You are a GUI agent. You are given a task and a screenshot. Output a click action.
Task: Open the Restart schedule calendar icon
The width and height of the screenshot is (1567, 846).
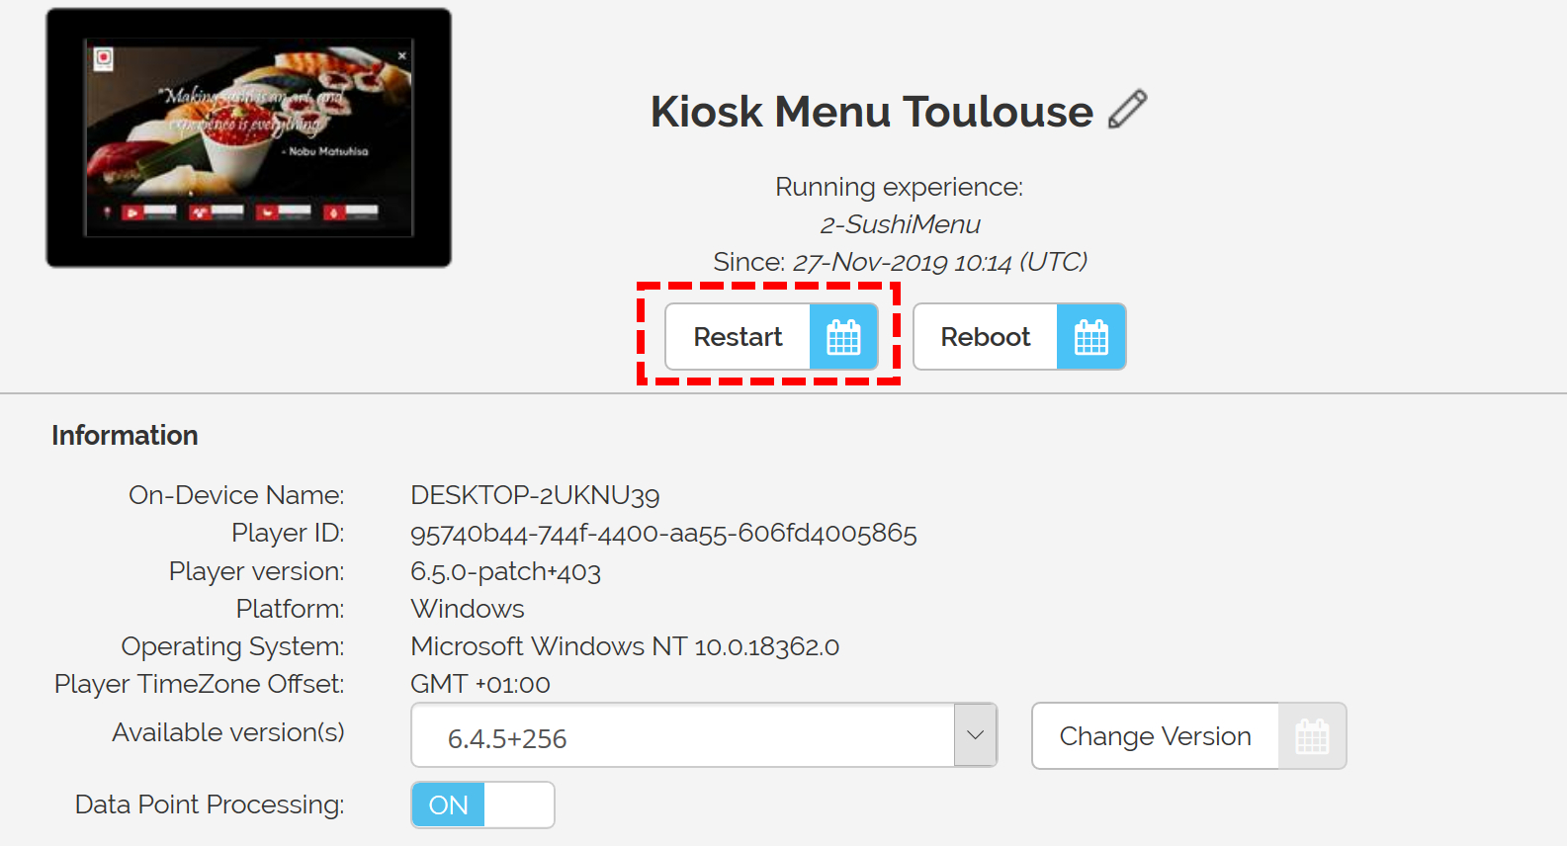[843, 337]
